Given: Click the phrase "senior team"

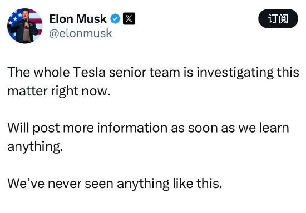Looking at the screenshot, I should 145,72.
